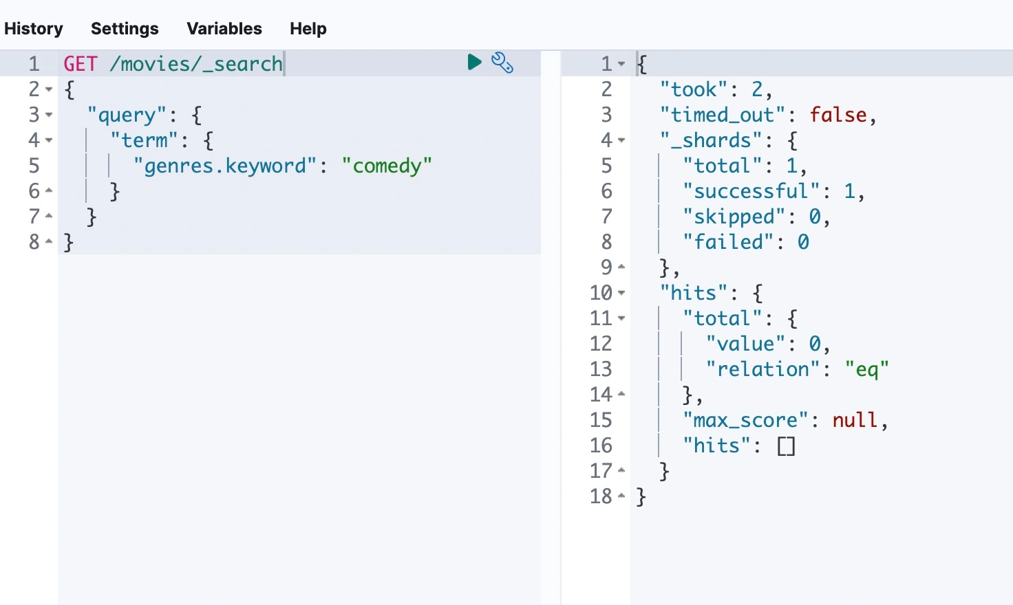Collapse the "term" block in request editor

49,140
